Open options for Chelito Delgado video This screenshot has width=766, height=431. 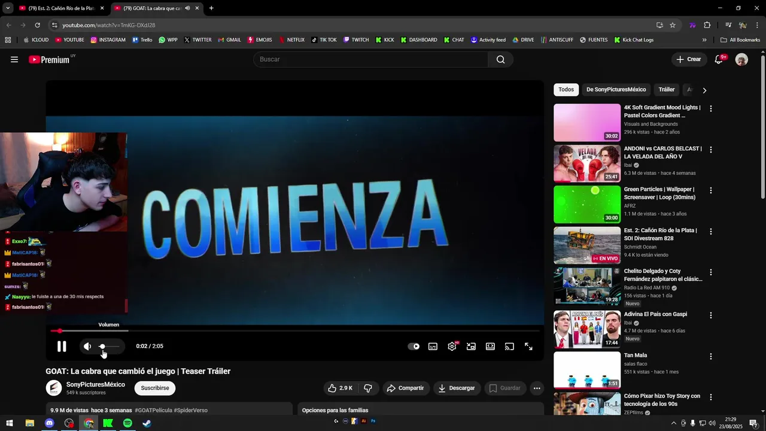pyautogui.click(x=711, y=272)
